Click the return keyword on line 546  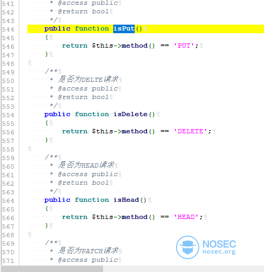(x=75, y=46)
